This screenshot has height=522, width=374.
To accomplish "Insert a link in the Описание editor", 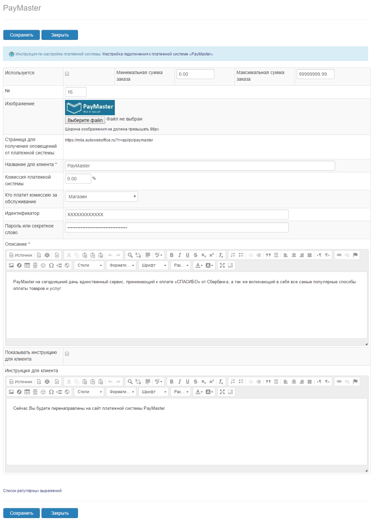I will coord(339,255).
